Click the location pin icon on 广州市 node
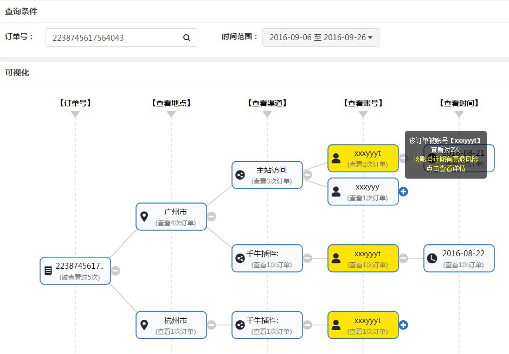Image resolution: width=509 pixels, height=354 pixels. tap(144, 217)
